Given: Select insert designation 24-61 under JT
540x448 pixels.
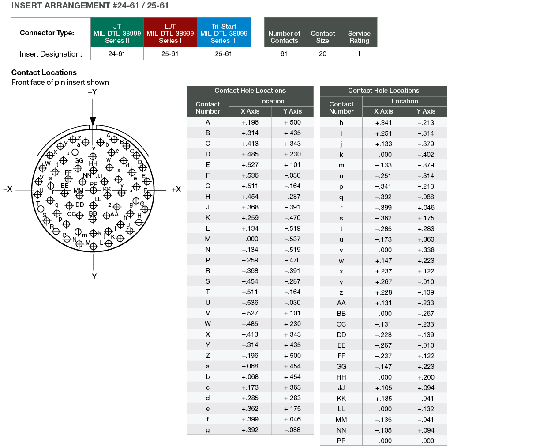Looking at the screenshot, I should [x=117, y=54].
